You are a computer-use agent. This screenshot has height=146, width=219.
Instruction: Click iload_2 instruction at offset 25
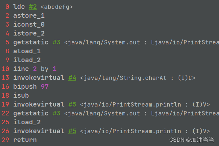[27, 122]
